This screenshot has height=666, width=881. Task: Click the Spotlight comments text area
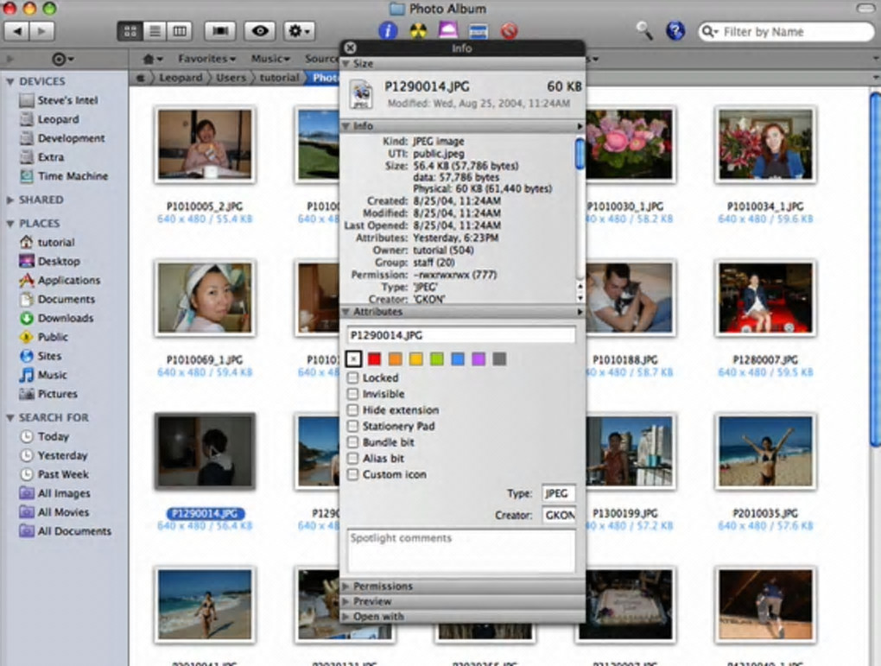(461, 549)
